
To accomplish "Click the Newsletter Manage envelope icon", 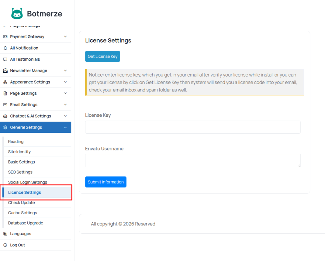I will 5,71.
